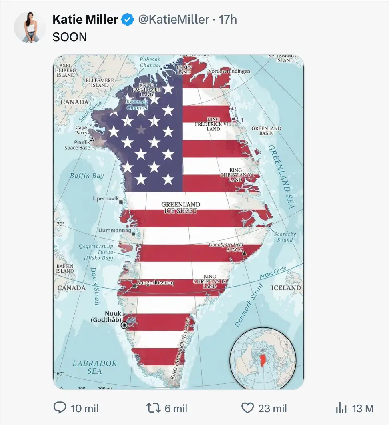
Task: Click the SOON post text
Action: click(x=70, y=37)
